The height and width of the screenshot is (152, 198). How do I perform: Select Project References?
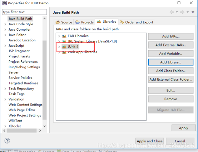pos(23,62)
